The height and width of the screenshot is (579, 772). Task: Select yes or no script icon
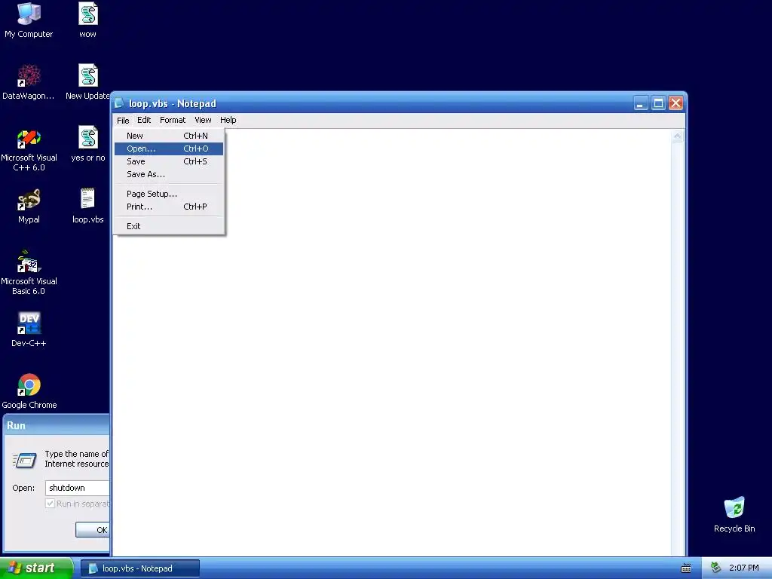(88, 144)
